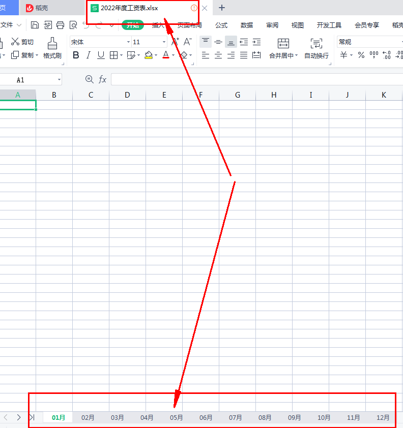Click the increase decimal places icon

tap(387, 55)
